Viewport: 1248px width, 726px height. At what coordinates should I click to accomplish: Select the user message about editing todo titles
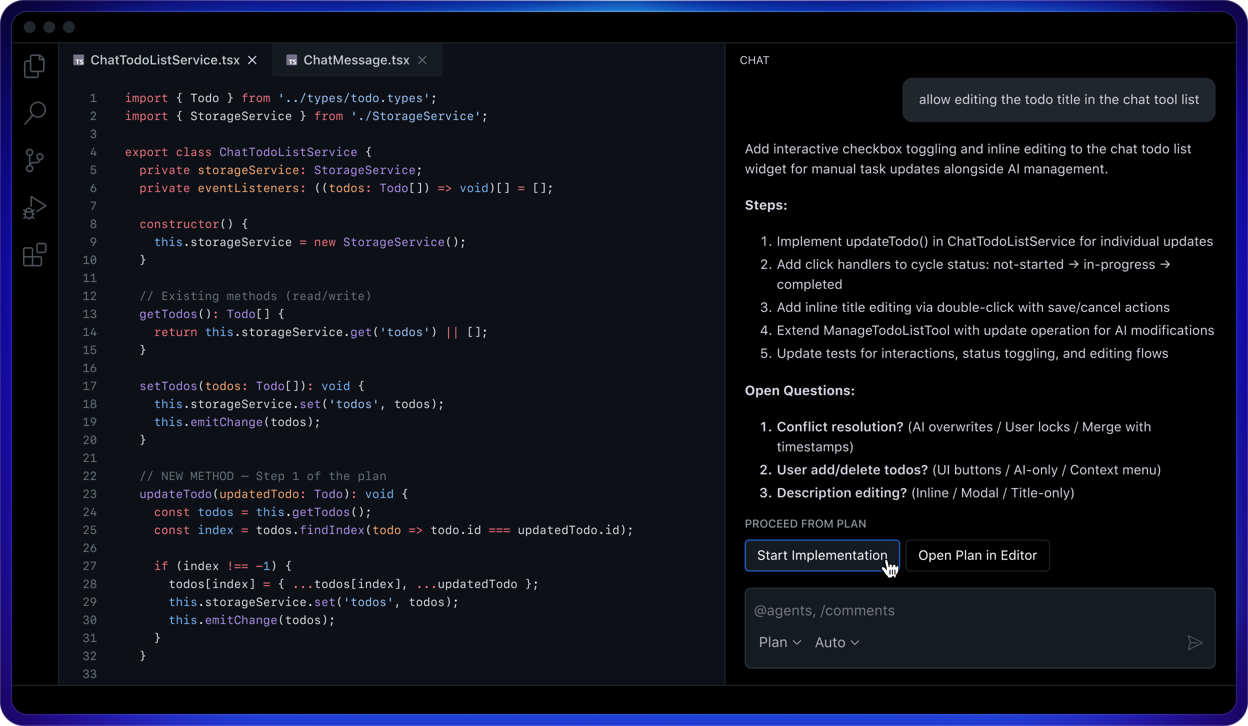point(1058,99)
